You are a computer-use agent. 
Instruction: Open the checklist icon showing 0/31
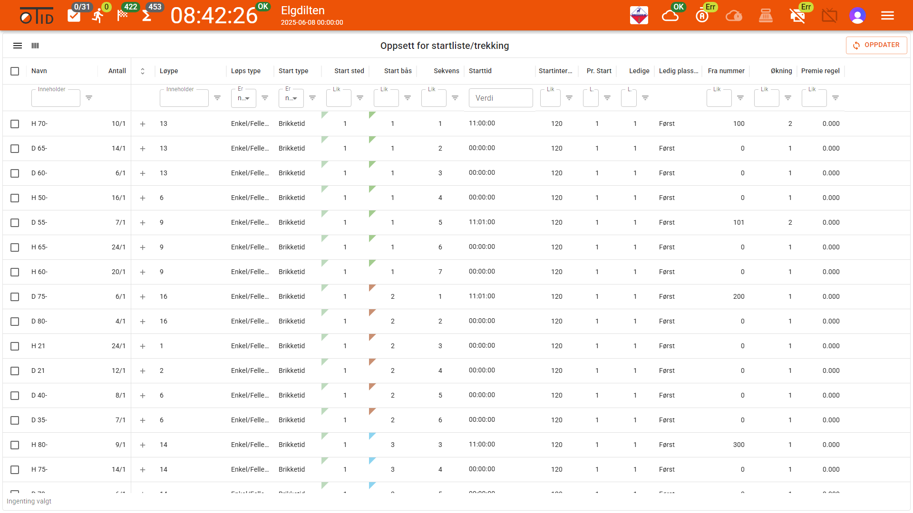tap(74, 16)
